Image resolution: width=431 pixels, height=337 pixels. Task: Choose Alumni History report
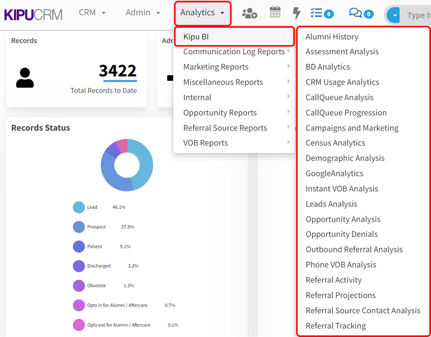click(332, 37)
